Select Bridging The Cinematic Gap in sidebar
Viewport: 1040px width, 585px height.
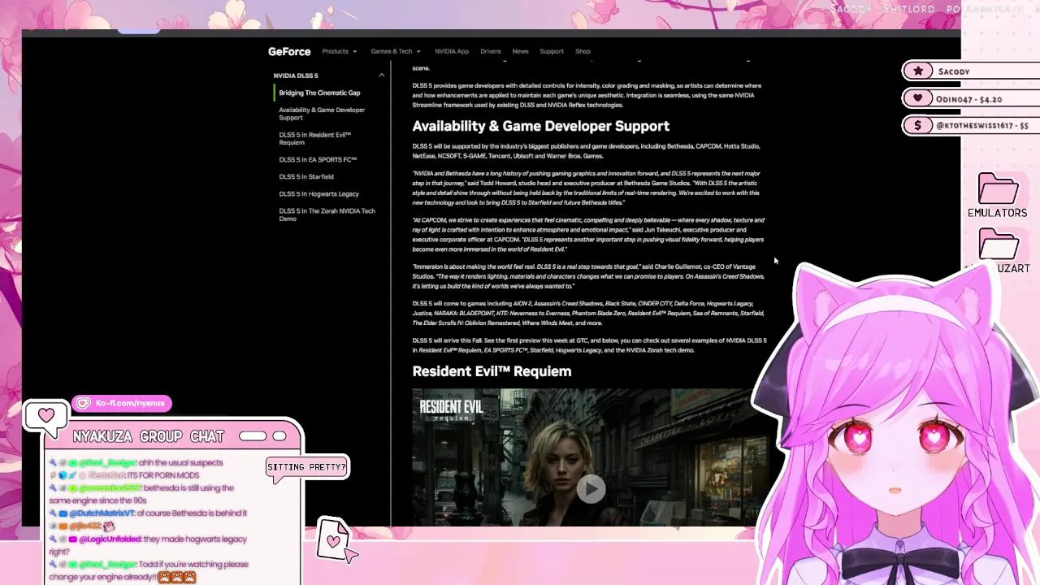coord(319,93)
